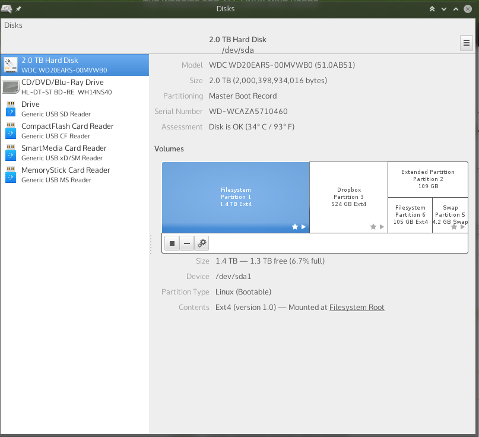Click the /dev/sda subtitle in the header
The image size is (479, 437).
237,50
